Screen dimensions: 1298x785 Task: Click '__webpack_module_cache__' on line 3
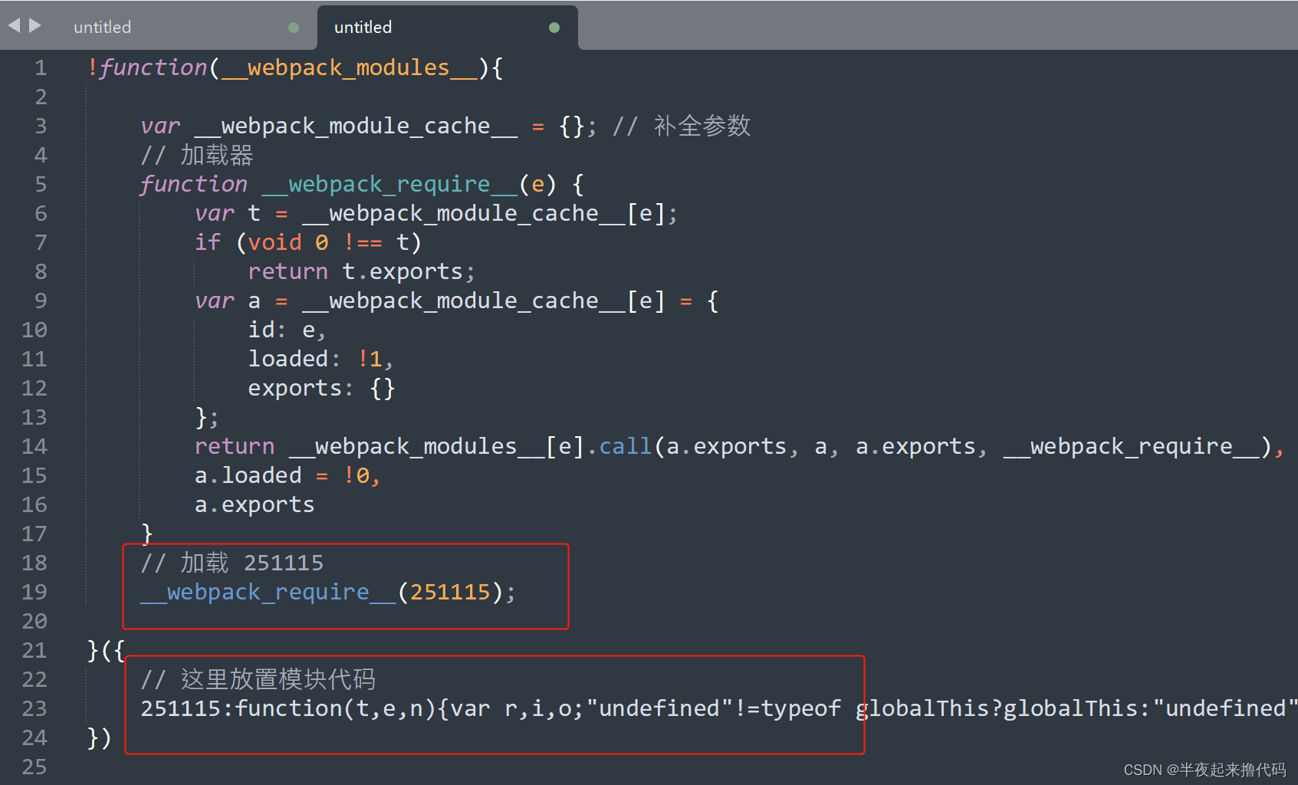(356, 126)
